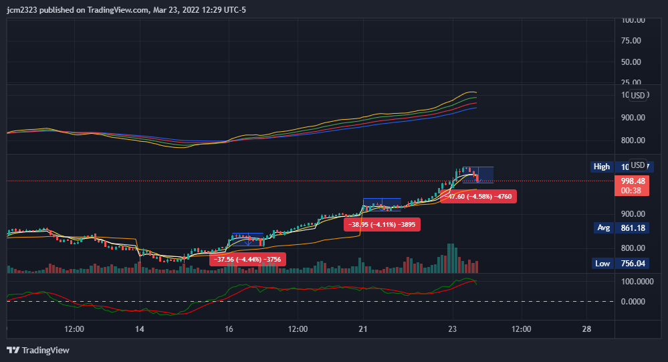Image resolution: width=668 pixels, height=362 pixels.
Task: Click date 28 on the time axis
Action: (x=586, y=329)
